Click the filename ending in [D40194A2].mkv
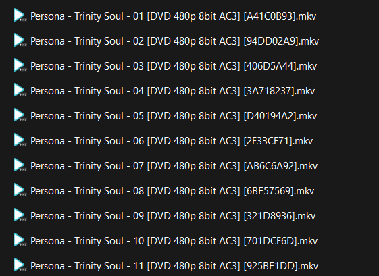 click(174, 116)
